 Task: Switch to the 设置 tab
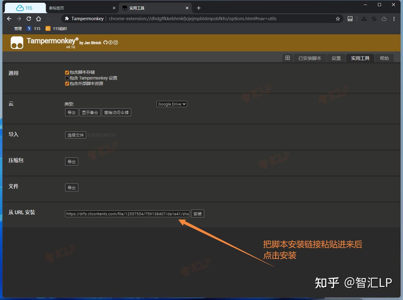(x=336, y=58)
